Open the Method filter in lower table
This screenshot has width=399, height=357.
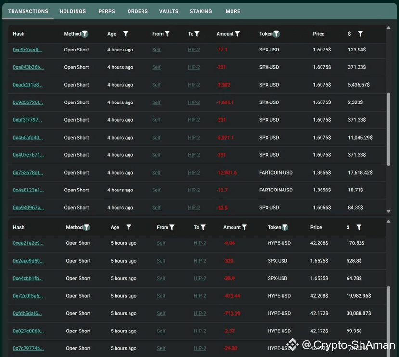click(x=87, y=227)
